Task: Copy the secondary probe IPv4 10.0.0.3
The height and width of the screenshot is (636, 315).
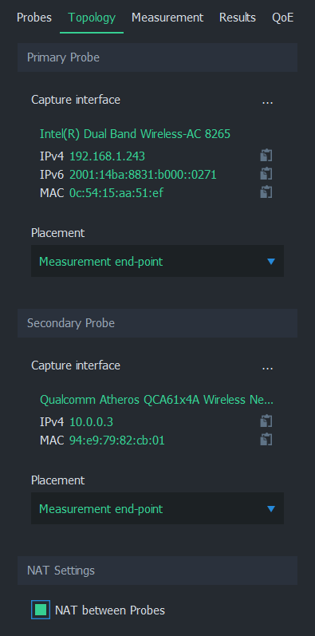Action: coord(266,421)
